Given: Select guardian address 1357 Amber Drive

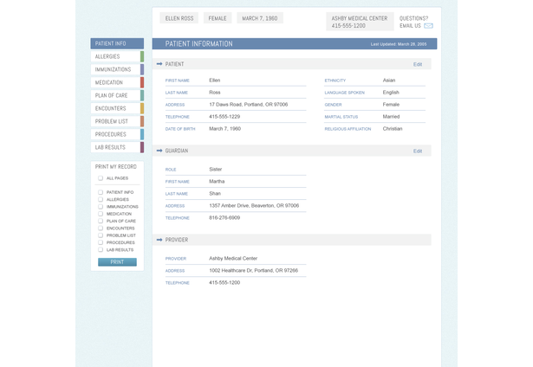Looking at the screenshot, I should point(254,205).
